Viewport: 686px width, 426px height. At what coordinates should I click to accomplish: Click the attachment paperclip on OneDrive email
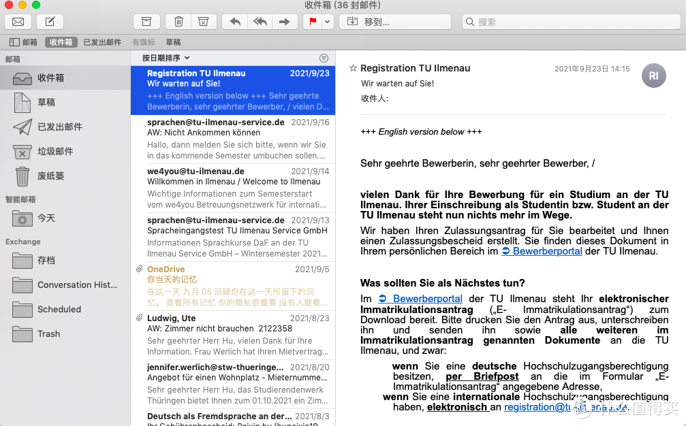(x=140, y=269)
